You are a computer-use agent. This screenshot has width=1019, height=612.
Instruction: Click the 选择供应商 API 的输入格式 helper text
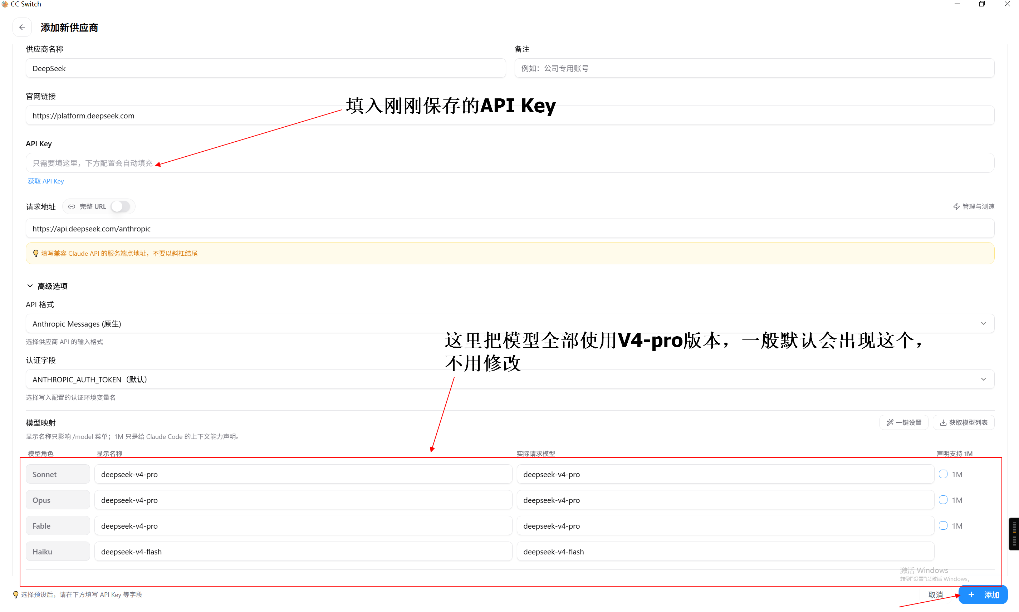(x=64, y=342)
